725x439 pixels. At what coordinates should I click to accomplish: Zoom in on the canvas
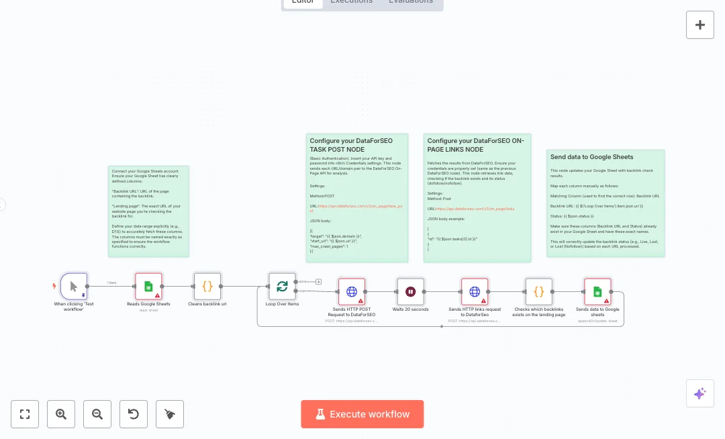61,414
